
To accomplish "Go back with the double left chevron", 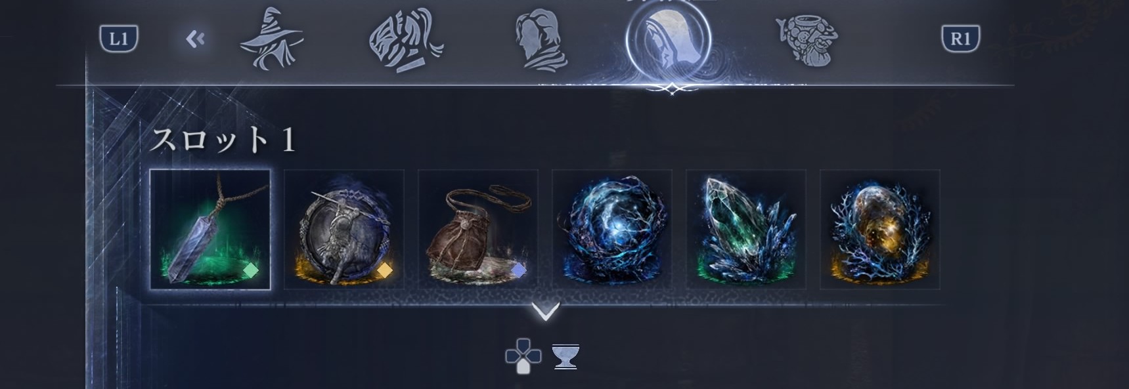I will 195,40.
